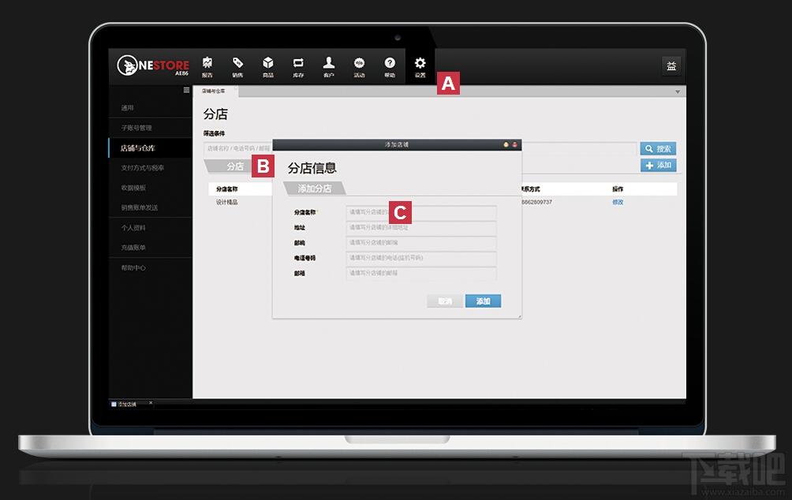
Task: Open the 报告 (Reports) icon in top bar
Action: click(x=207, y=66)
